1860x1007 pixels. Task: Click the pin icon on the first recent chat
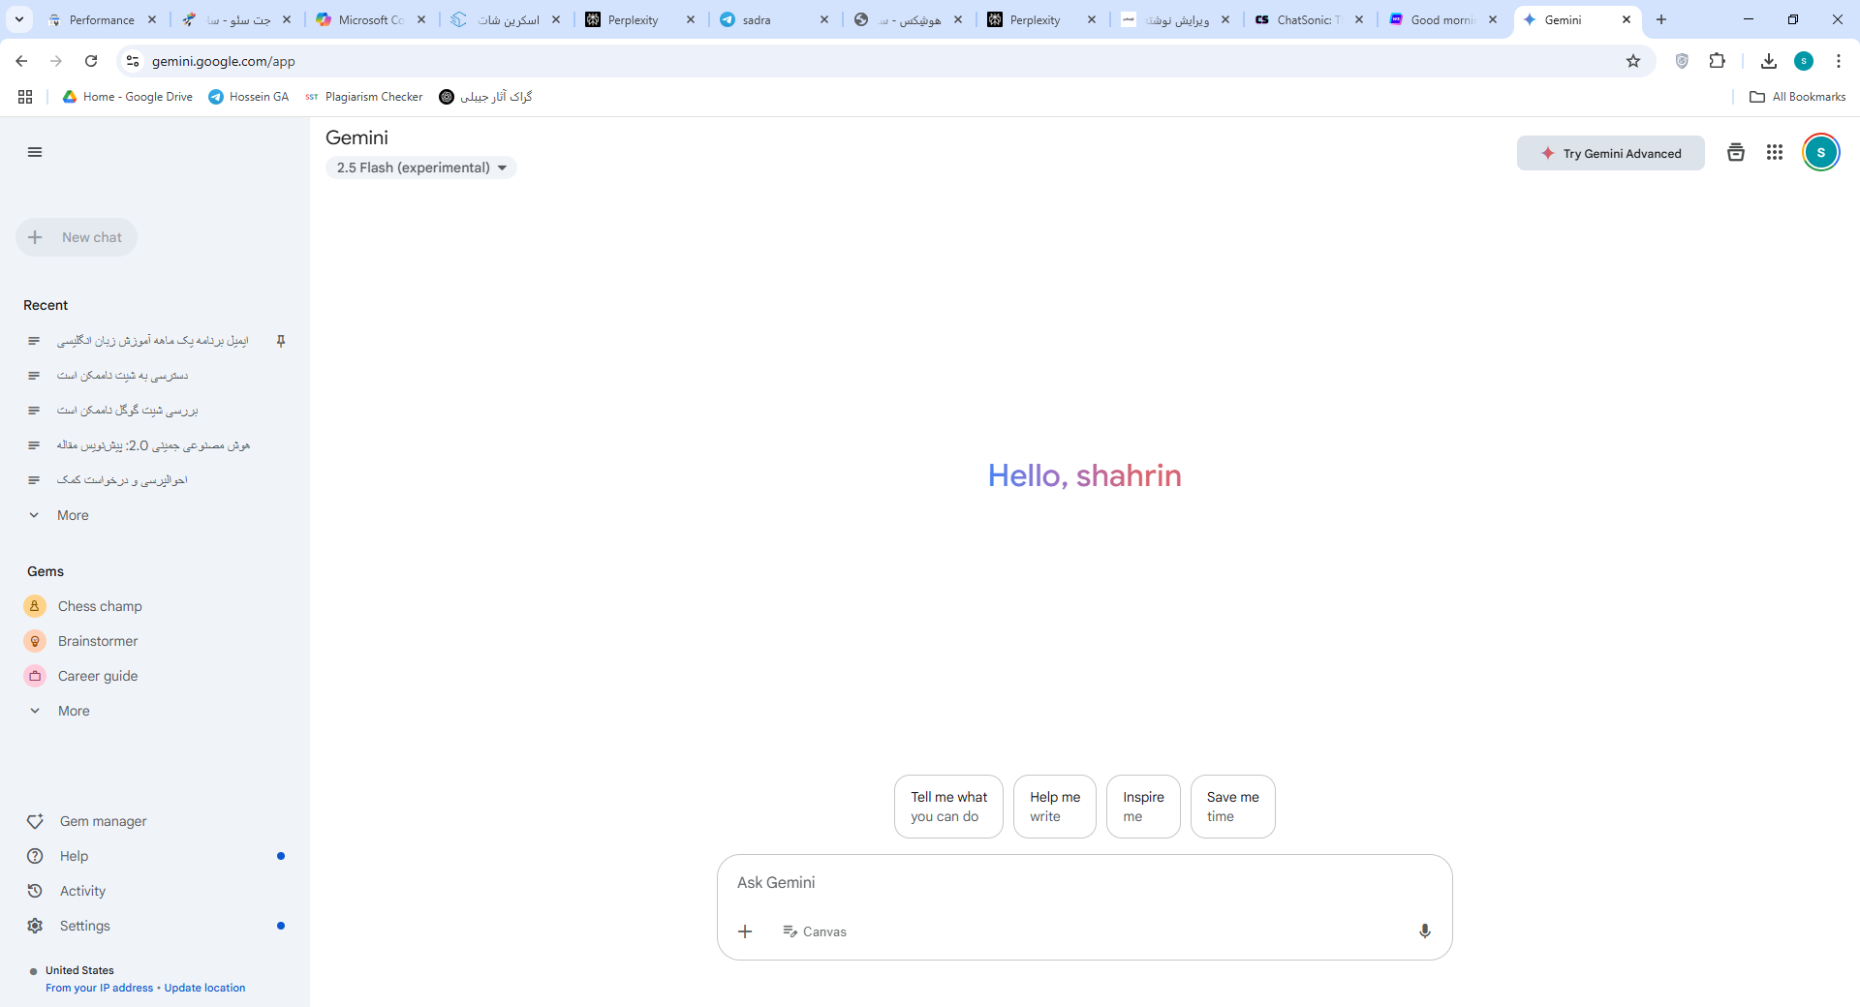[281, 341]
